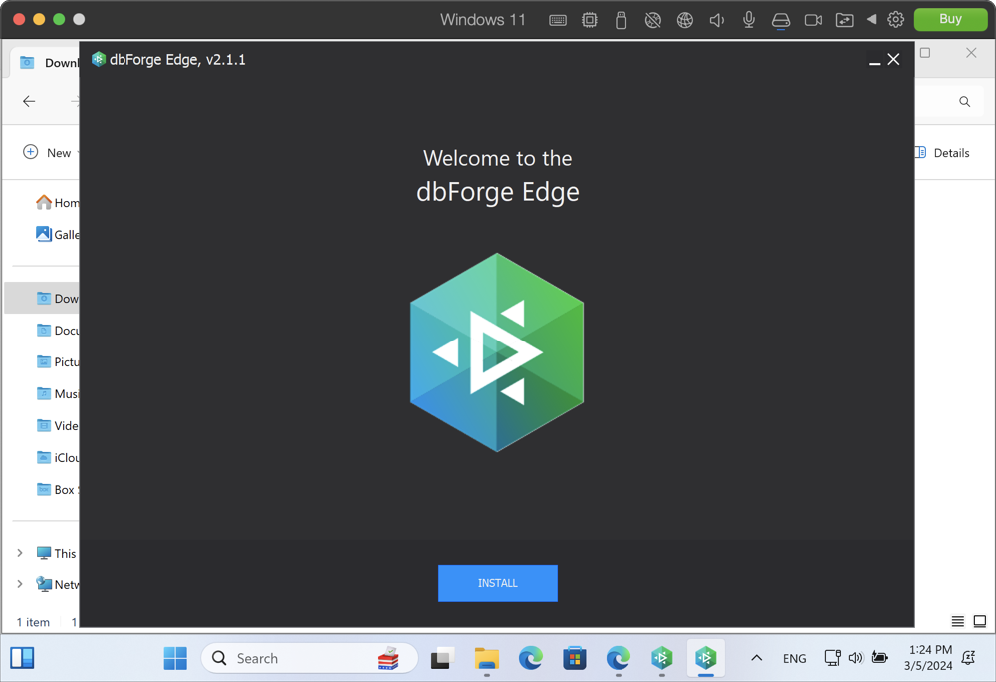Expand Network tree node

20,584
